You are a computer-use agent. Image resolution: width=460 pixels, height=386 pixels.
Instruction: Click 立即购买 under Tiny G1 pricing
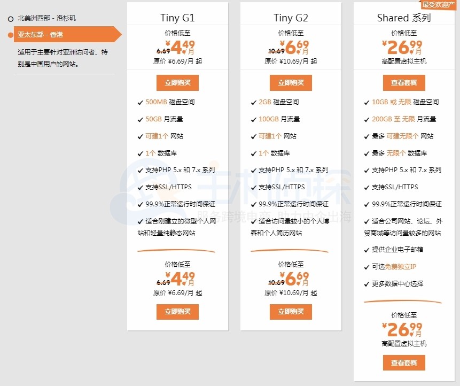(x=177, y=82)
